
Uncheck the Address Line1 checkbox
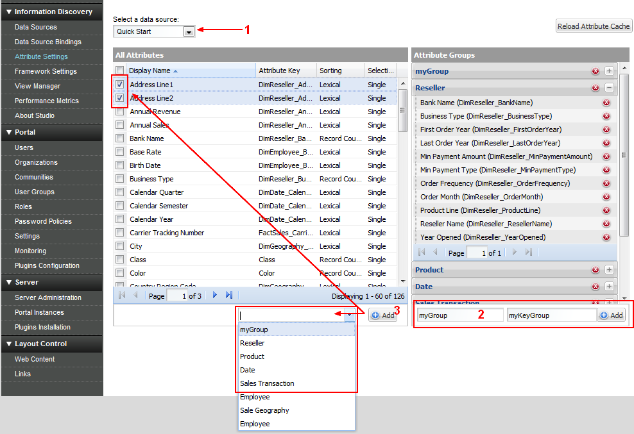pyautogui.click(x=121, y=84)
